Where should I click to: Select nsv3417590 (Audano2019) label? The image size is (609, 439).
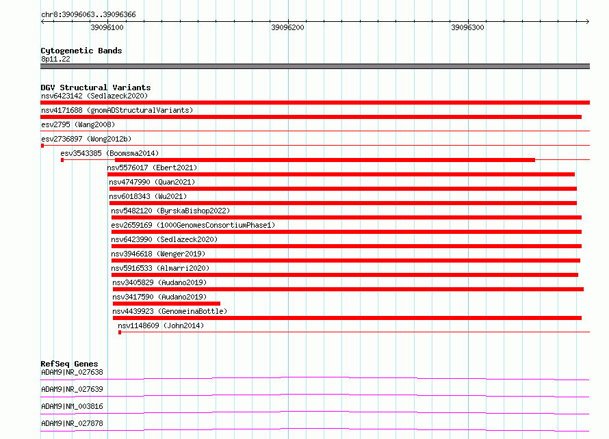[x=159, y=297]
